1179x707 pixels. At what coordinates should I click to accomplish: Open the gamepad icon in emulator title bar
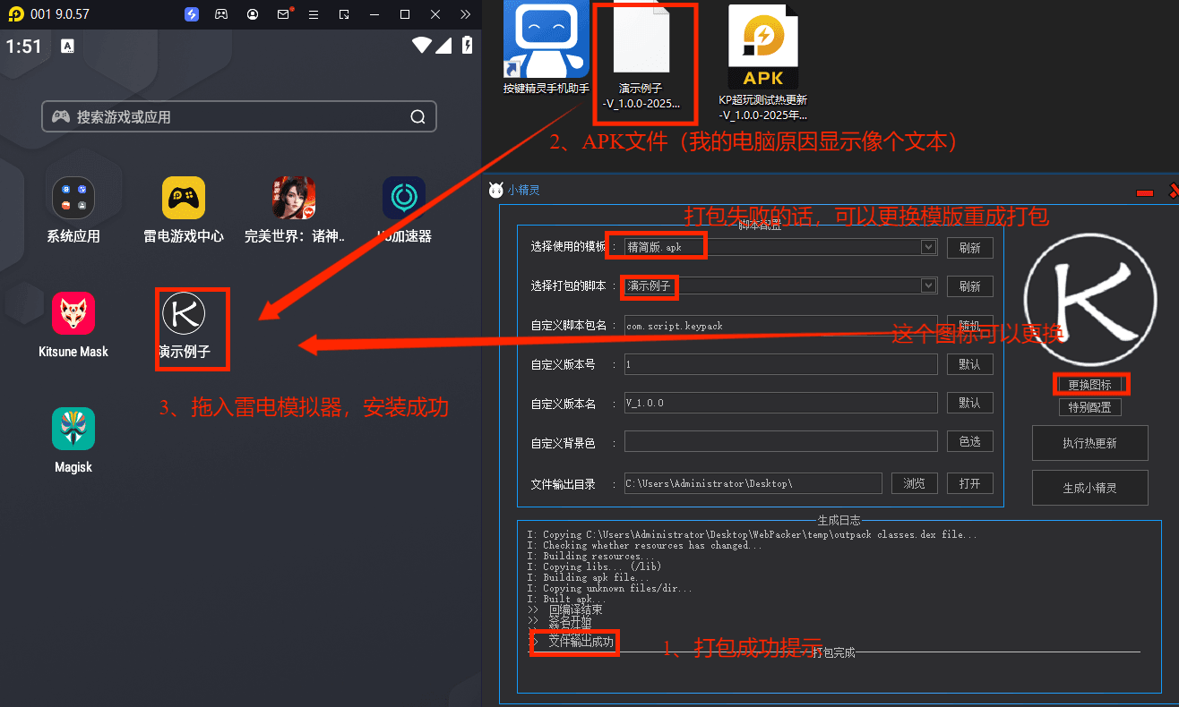tap(221, 14)
